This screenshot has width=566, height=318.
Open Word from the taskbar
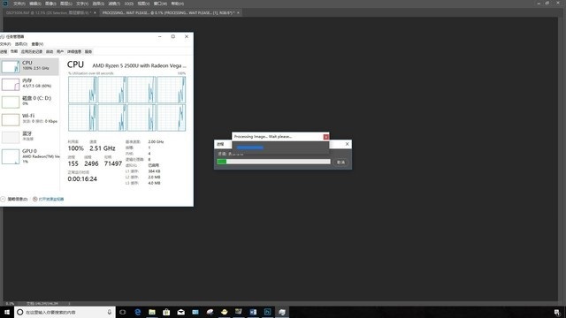click(x=253, y=312)
